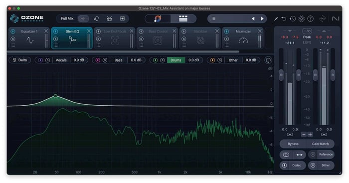Enable the Dither power toggle
Screen dimensions: 349x183
[x=313, y=165]
